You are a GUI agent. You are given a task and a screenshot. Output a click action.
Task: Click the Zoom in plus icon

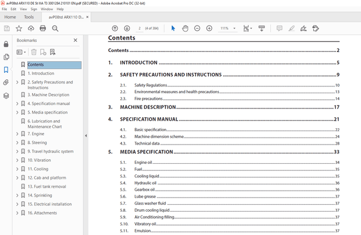click(209, 28)
